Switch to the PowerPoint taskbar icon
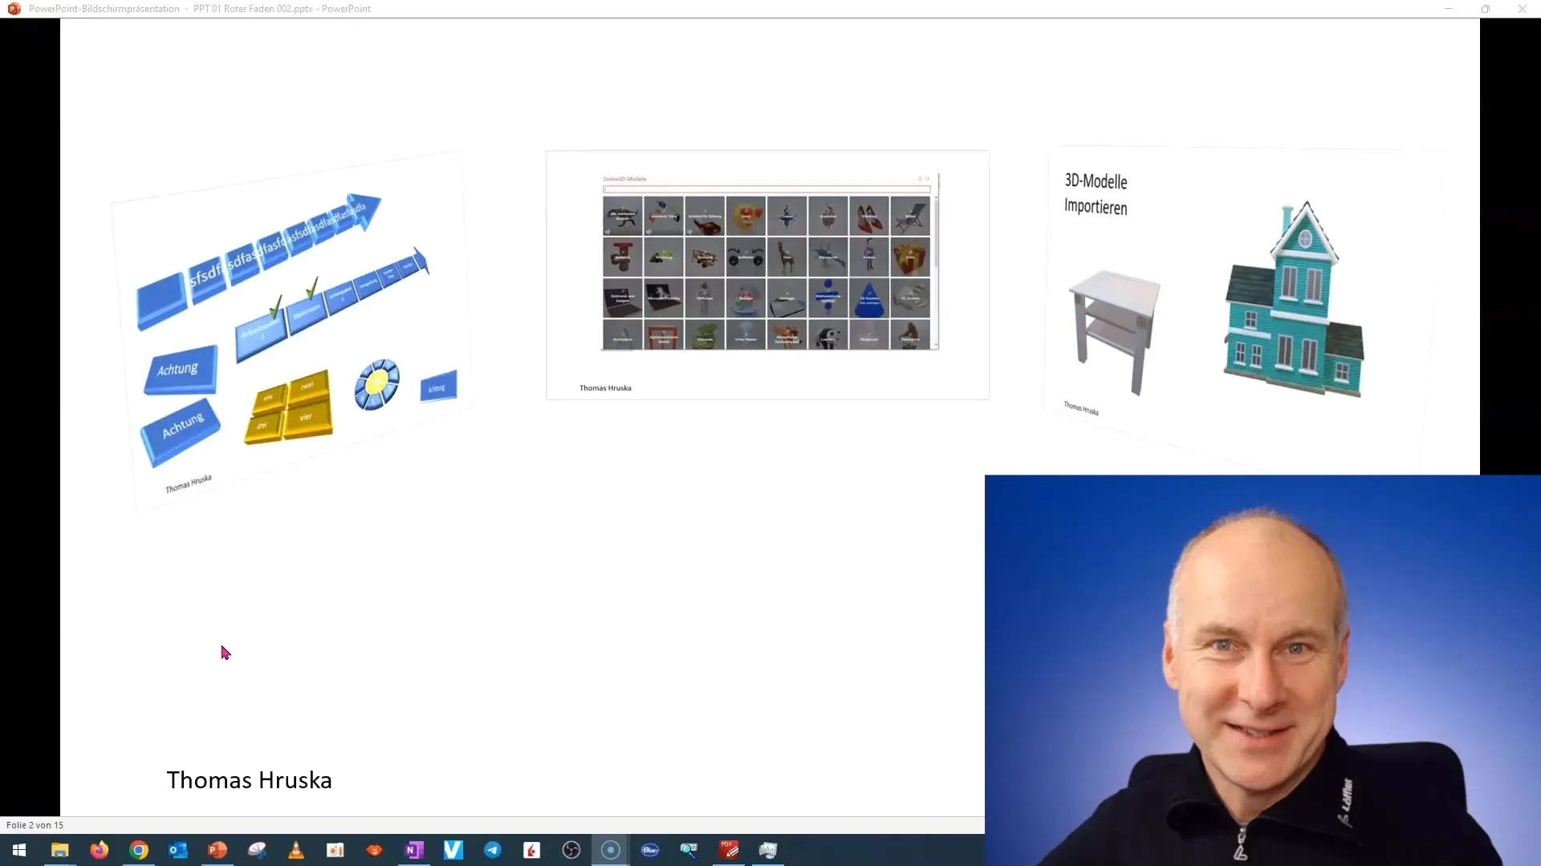The height and width of the screenshot is (866, 1541). (x=217, y=850)
